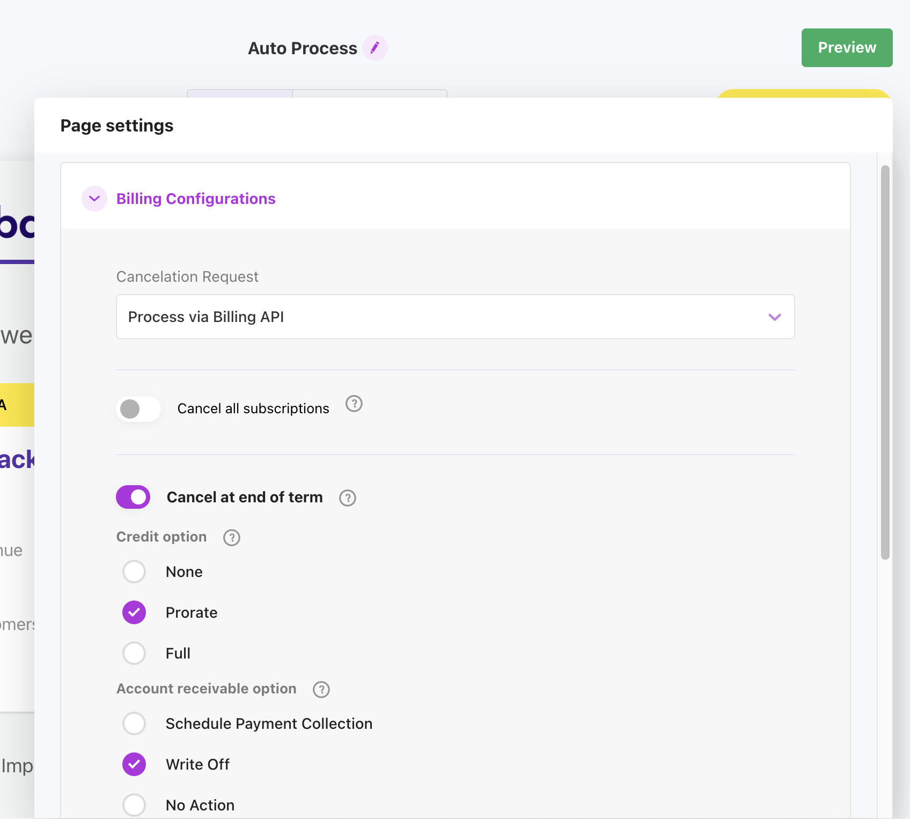Click the Auto Process page title
The width and height of the screenshot is (910, 819).
[x=302, y=48]
